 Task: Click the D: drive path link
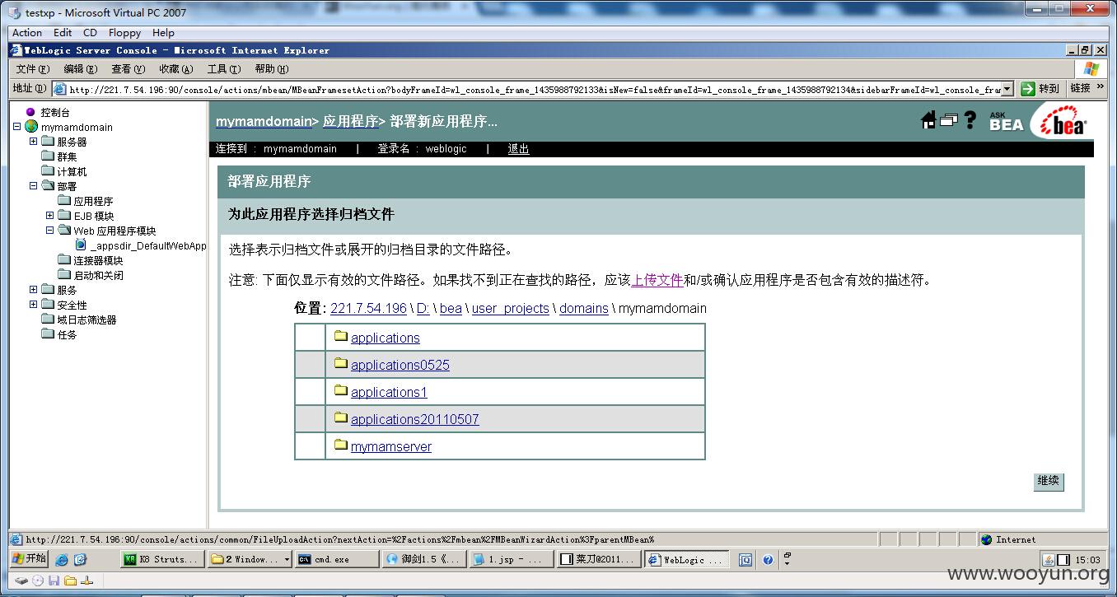[x=423, y=308]
